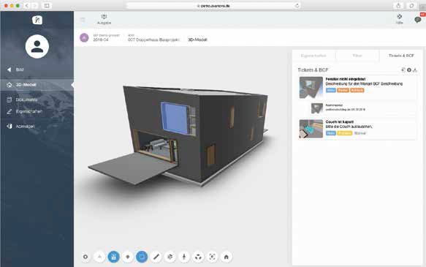Switch to the Filter tab
Viewport: 426px width, 267px height.
(x=357, y=56)
